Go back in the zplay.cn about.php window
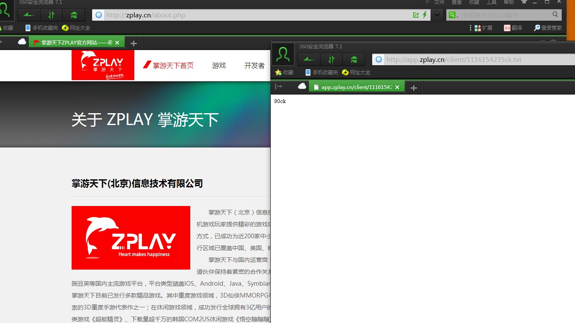 (29, 15)
